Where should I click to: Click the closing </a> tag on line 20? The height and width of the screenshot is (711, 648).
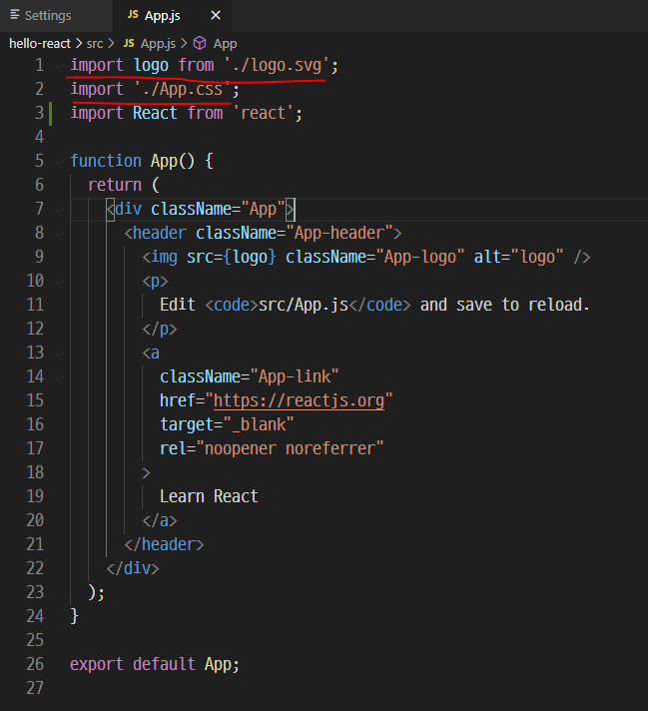point(160,520)
